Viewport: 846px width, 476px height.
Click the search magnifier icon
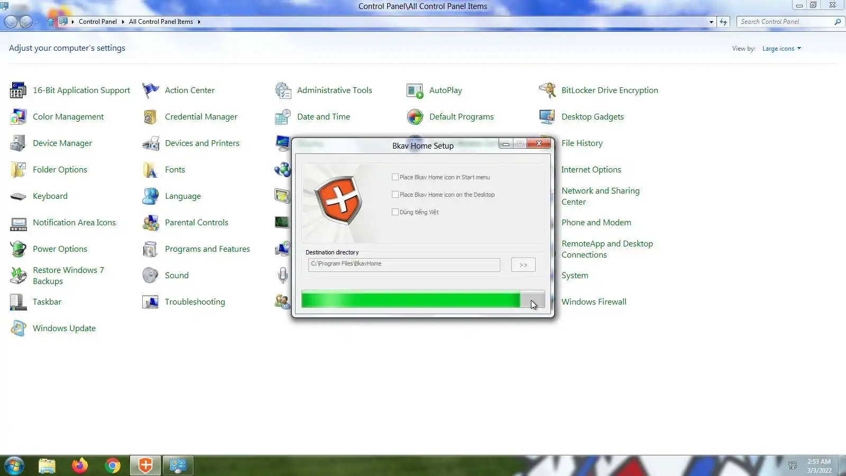click(x=838, y=22)
